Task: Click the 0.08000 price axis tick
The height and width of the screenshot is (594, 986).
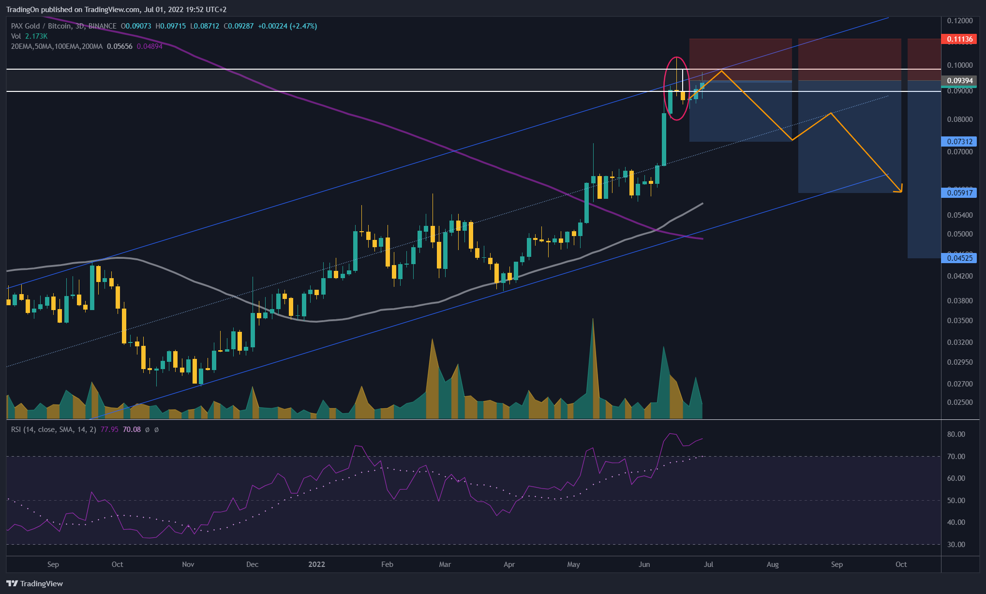Action: pyautogui.click(x=959, y=119)
